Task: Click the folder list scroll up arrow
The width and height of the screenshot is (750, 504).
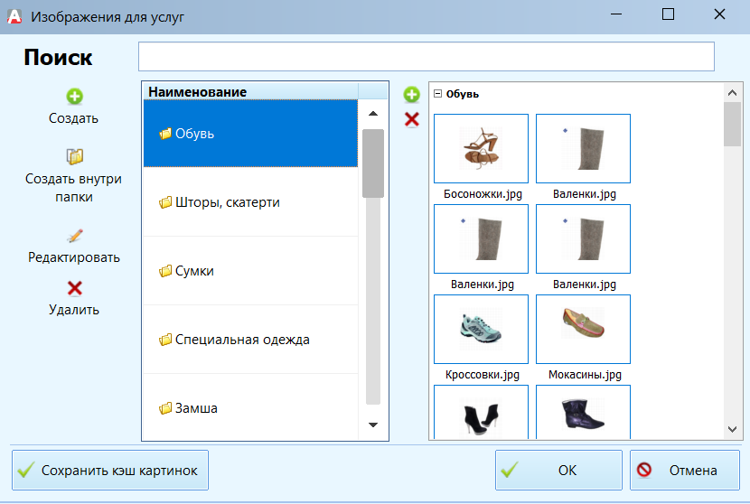Action: 373,114
